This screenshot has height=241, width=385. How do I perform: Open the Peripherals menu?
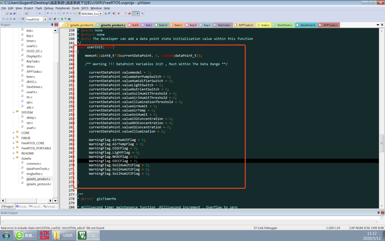click(x=63, y=8)
